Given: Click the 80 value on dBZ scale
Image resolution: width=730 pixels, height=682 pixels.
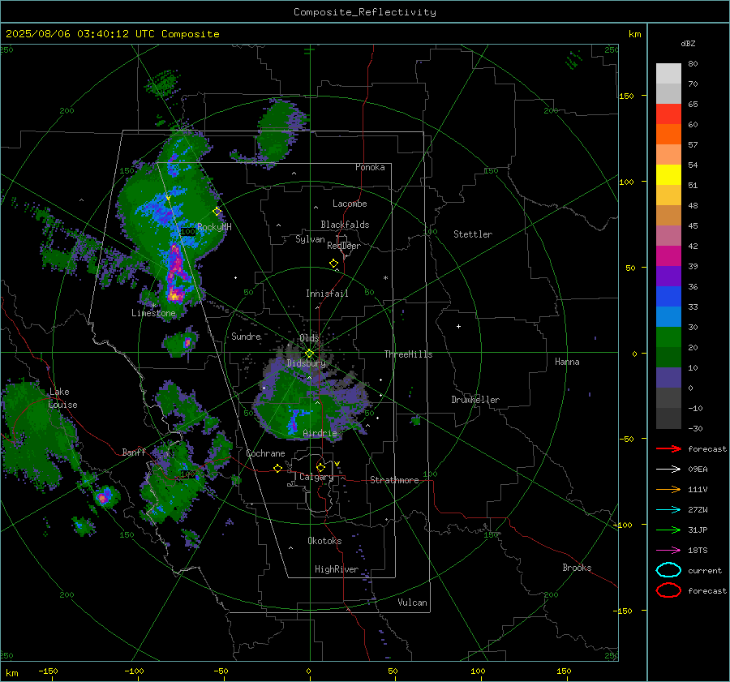Looking at the screenshot, I should point(693,64).
